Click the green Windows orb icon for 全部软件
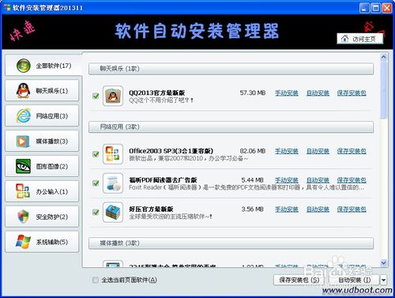The height and width of the screenshot is (298, 395). click(24, 66)
